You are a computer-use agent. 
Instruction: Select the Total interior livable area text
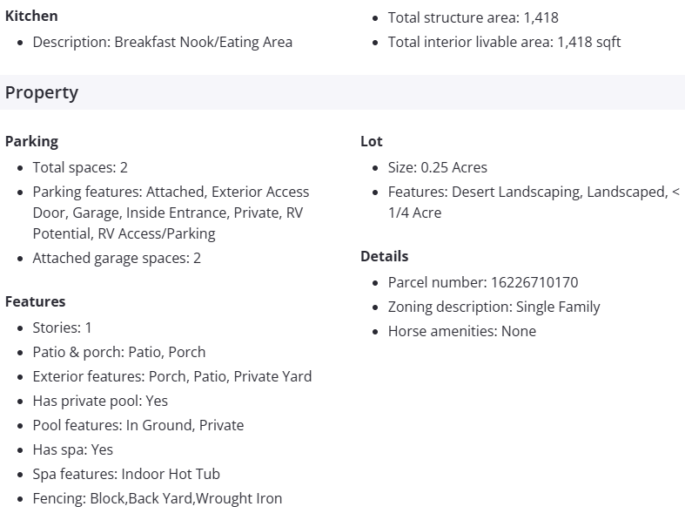[504, 42]
